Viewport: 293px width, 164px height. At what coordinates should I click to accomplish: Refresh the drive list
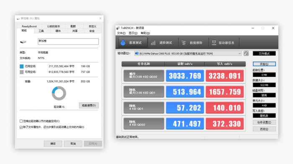pyautogui.click(x=246, y=54)
